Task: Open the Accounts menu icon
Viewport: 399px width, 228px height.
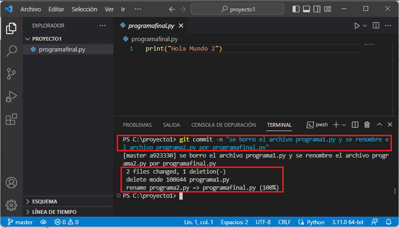Action: point(11,183)
